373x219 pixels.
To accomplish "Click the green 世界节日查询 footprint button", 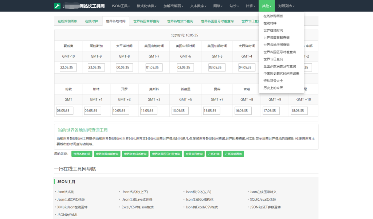I will [194, 154].
